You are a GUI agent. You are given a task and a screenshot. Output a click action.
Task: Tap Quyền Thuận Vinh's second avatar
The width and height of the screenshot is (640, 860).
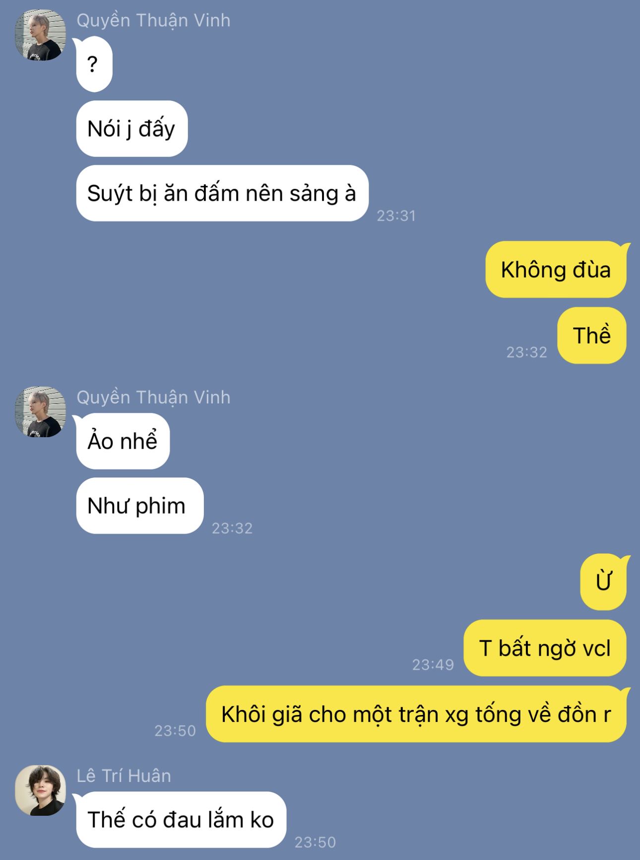point(40,412)
